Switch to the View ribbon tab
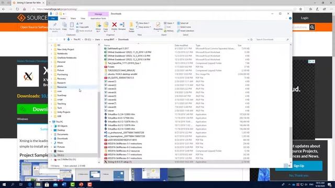The image size is (335, 188). (83, 19)
